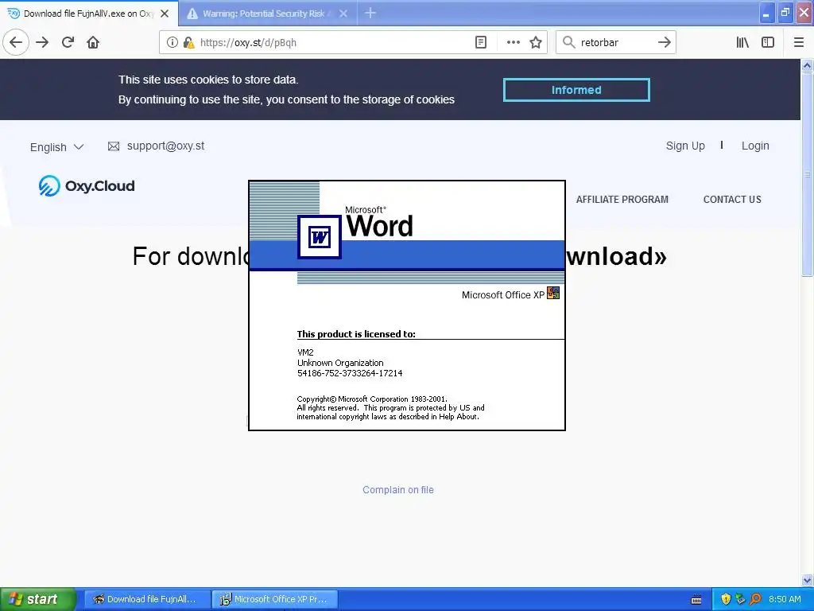Expand the English language dropdown
The image size is (814, 611).
tap(56, 147)
